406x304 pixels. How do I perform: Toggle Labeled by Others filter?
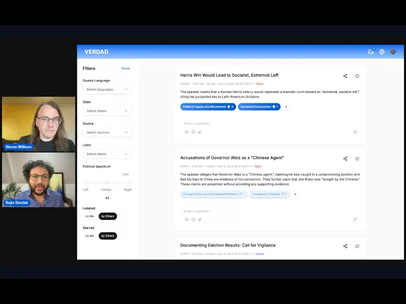(108, 216)
